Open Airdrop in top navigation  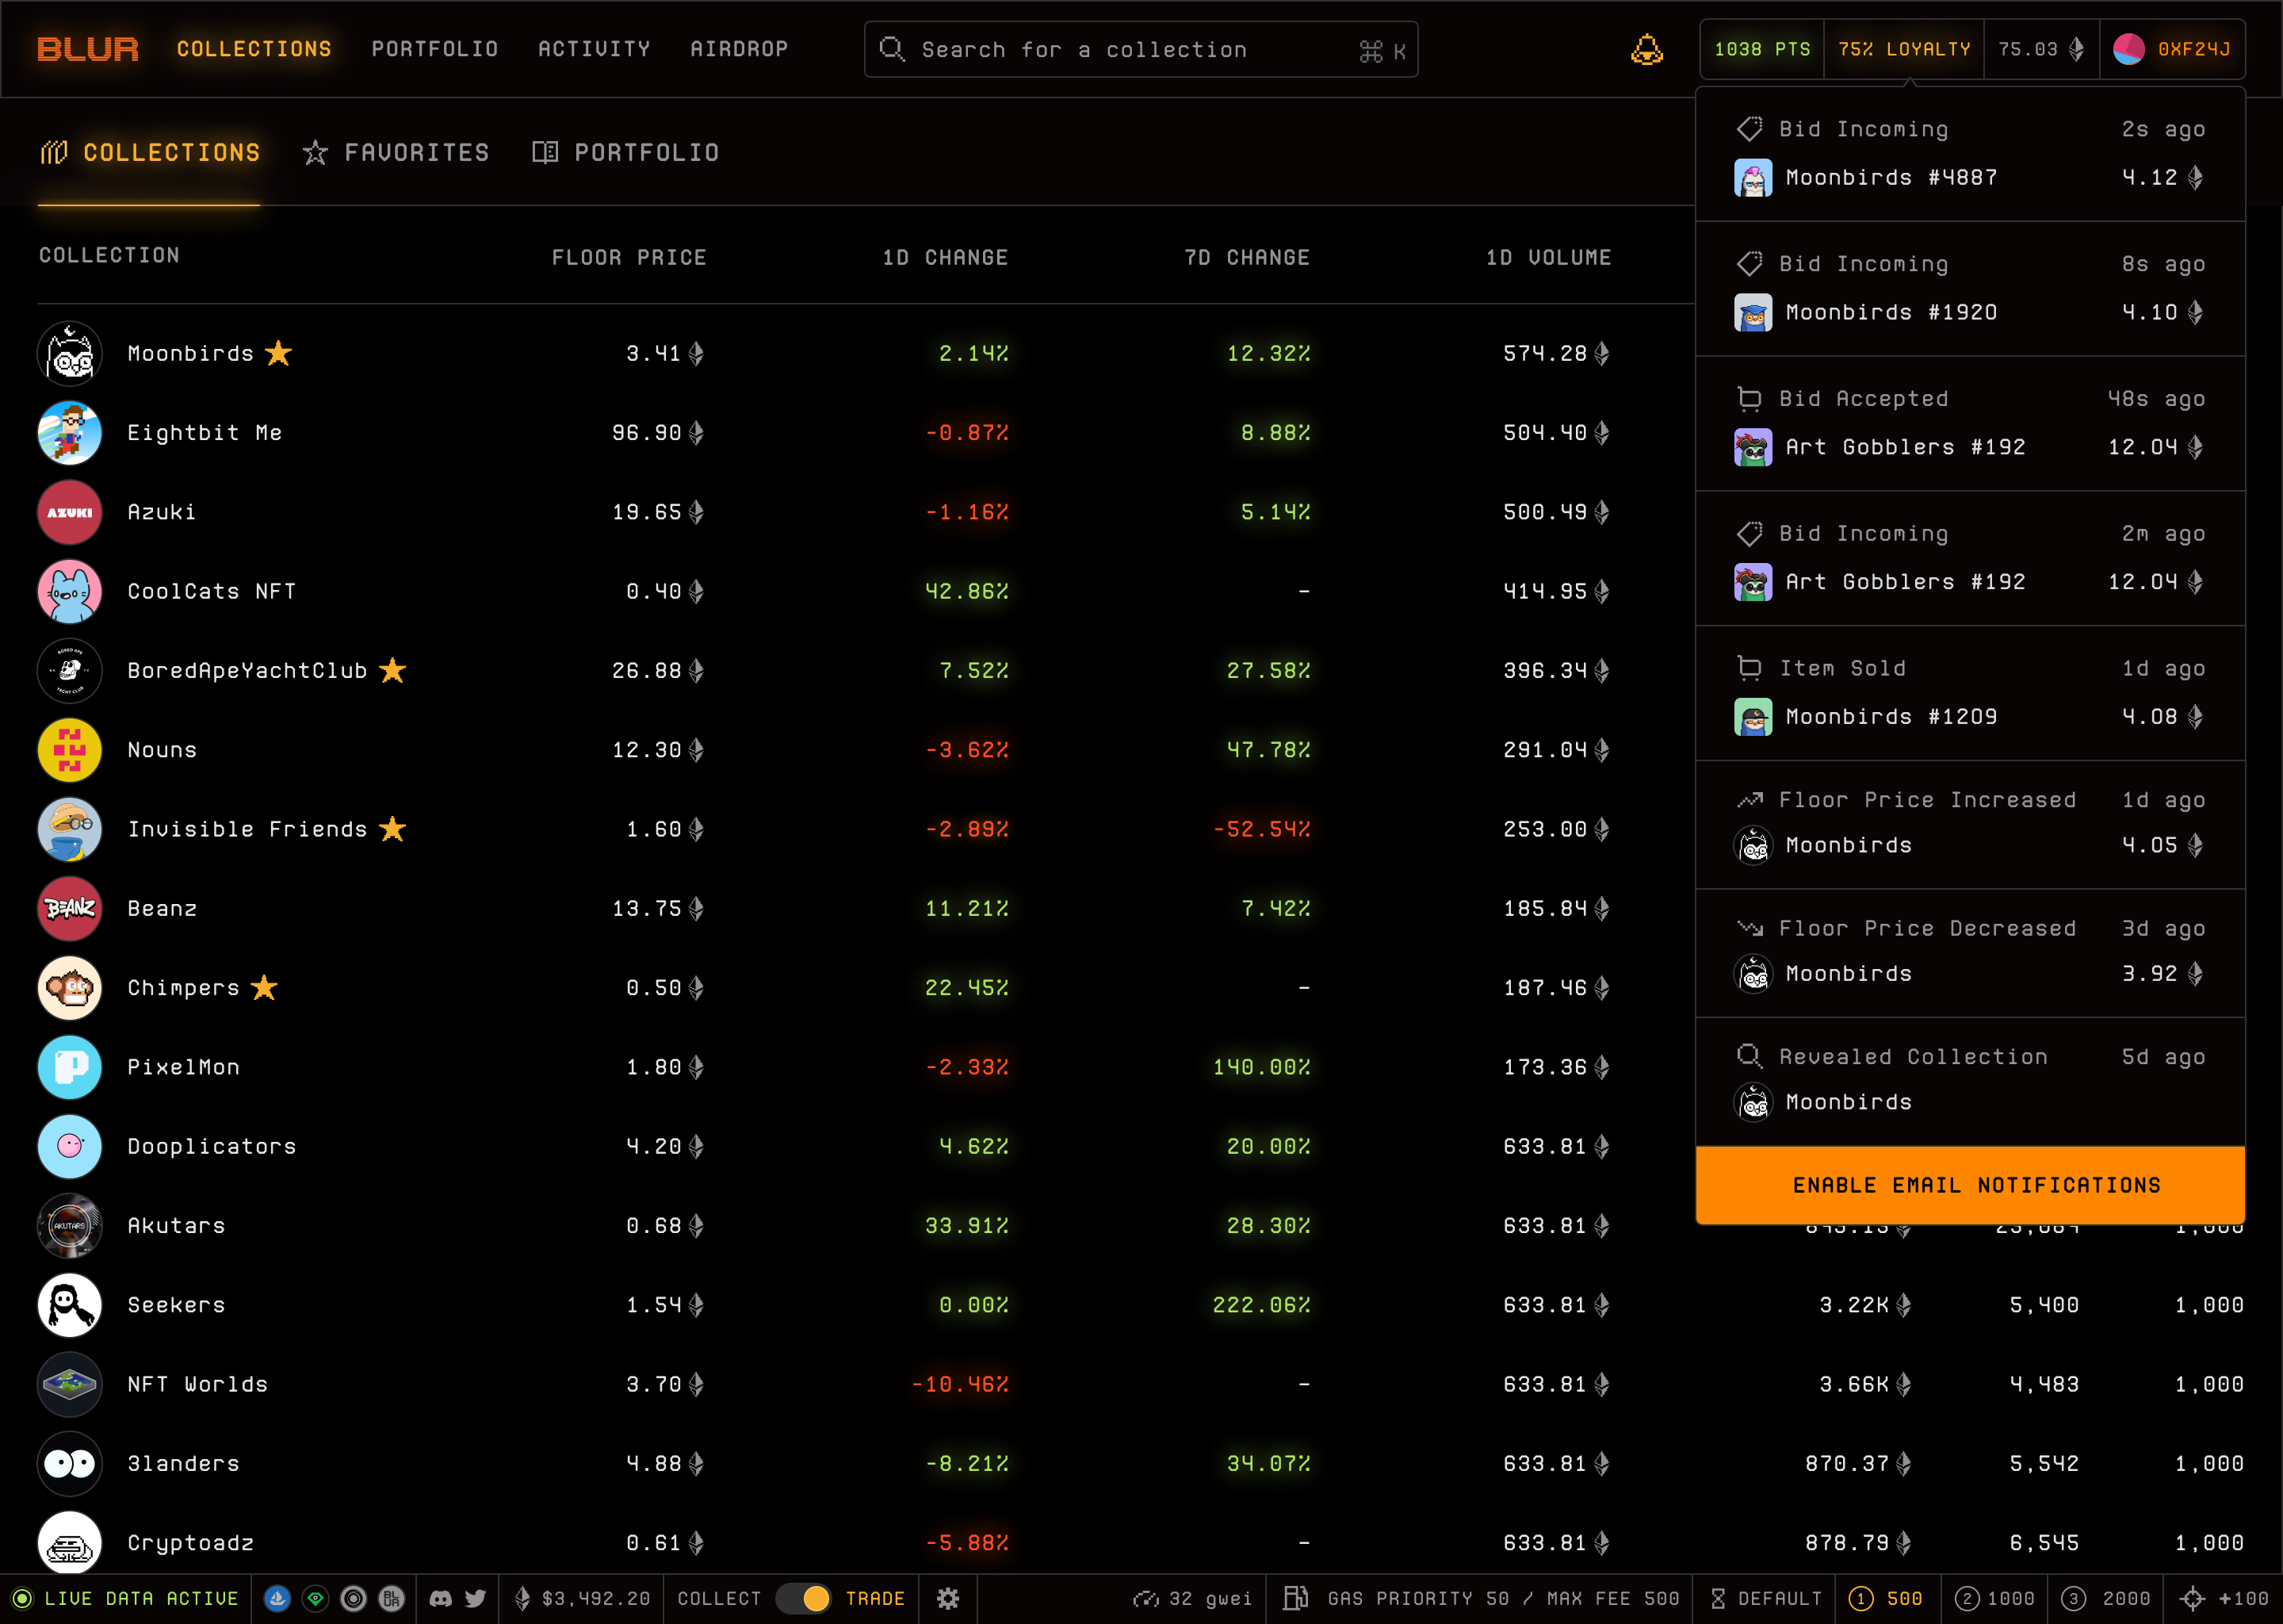pos(740,49)
